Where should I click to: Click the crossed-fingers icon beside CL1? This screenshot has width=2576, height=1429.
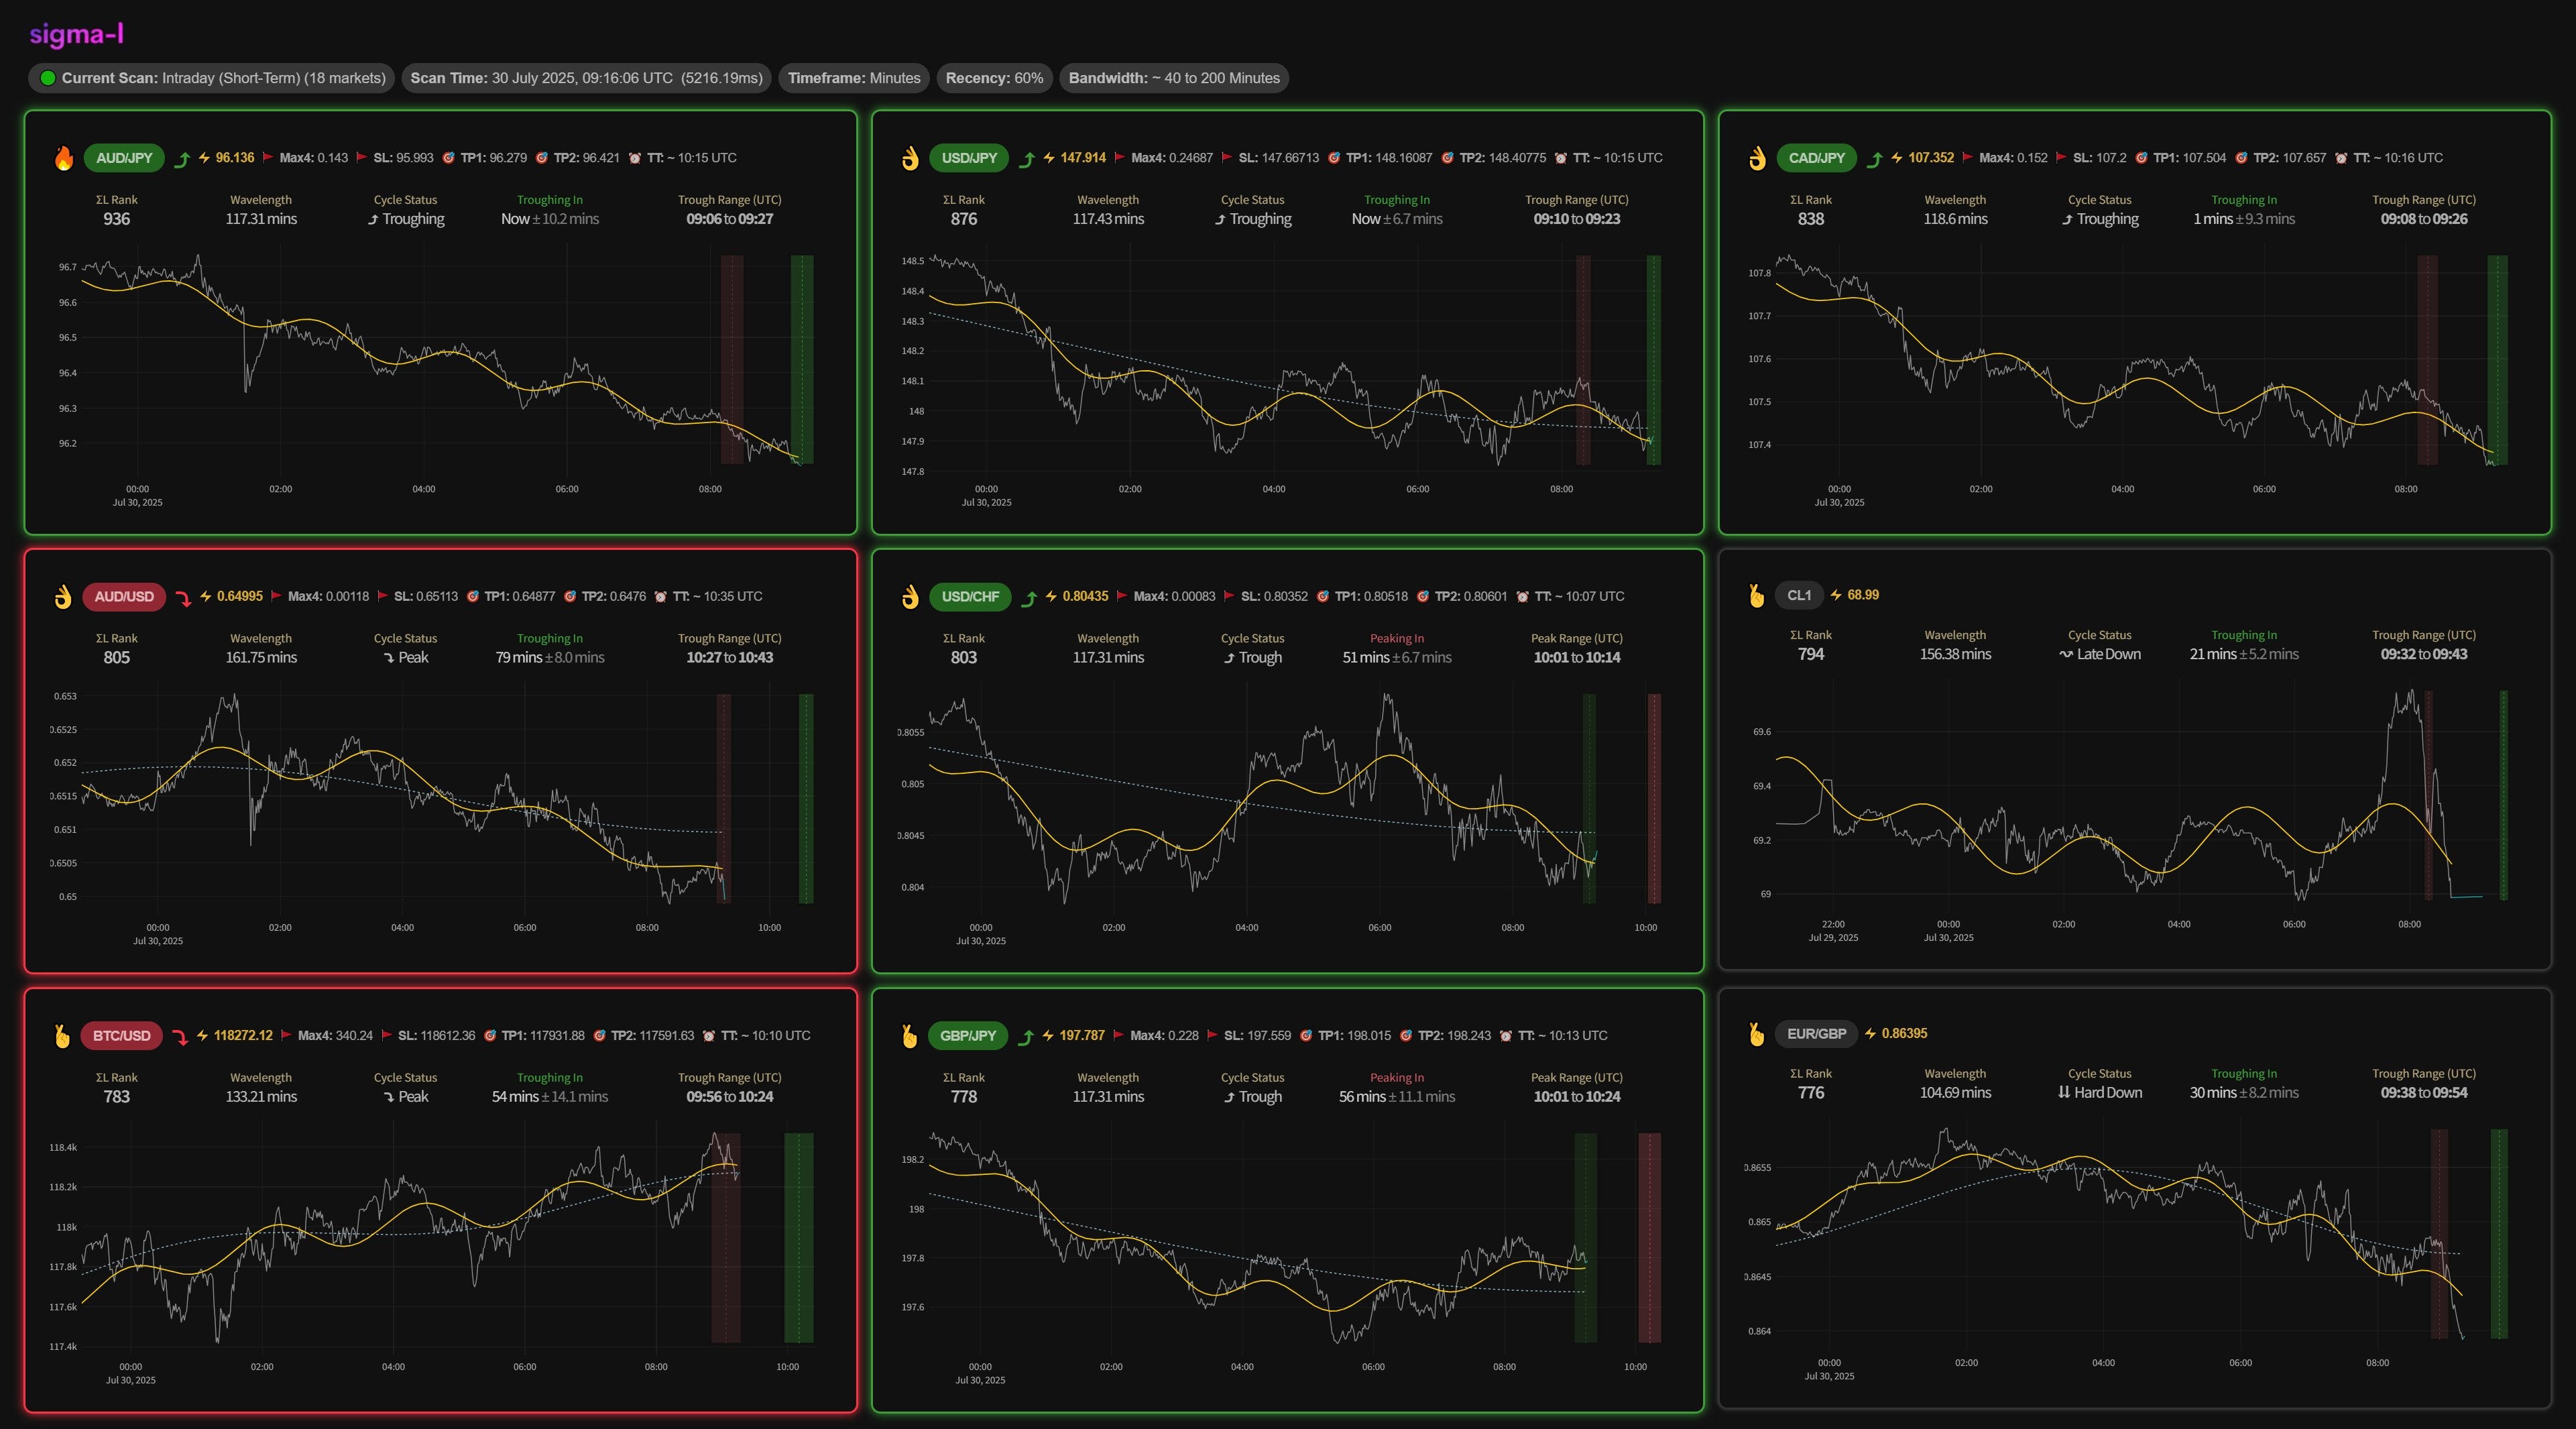click(1757, 596)
